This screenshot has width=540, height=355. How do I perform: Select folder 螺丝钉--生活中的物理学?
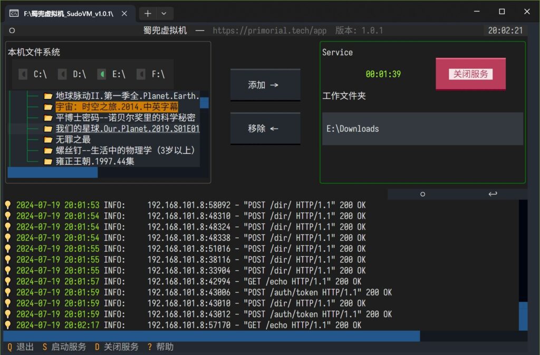(126, 150)
